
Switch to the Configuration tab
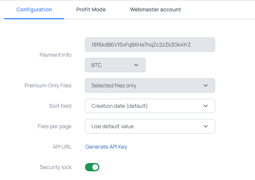coord(34,9)
